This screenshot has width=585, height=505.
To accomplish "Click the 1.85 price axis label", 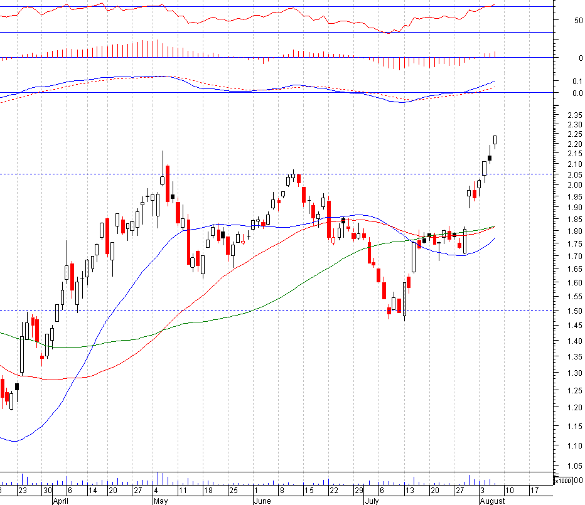I will tap(574, 220).
